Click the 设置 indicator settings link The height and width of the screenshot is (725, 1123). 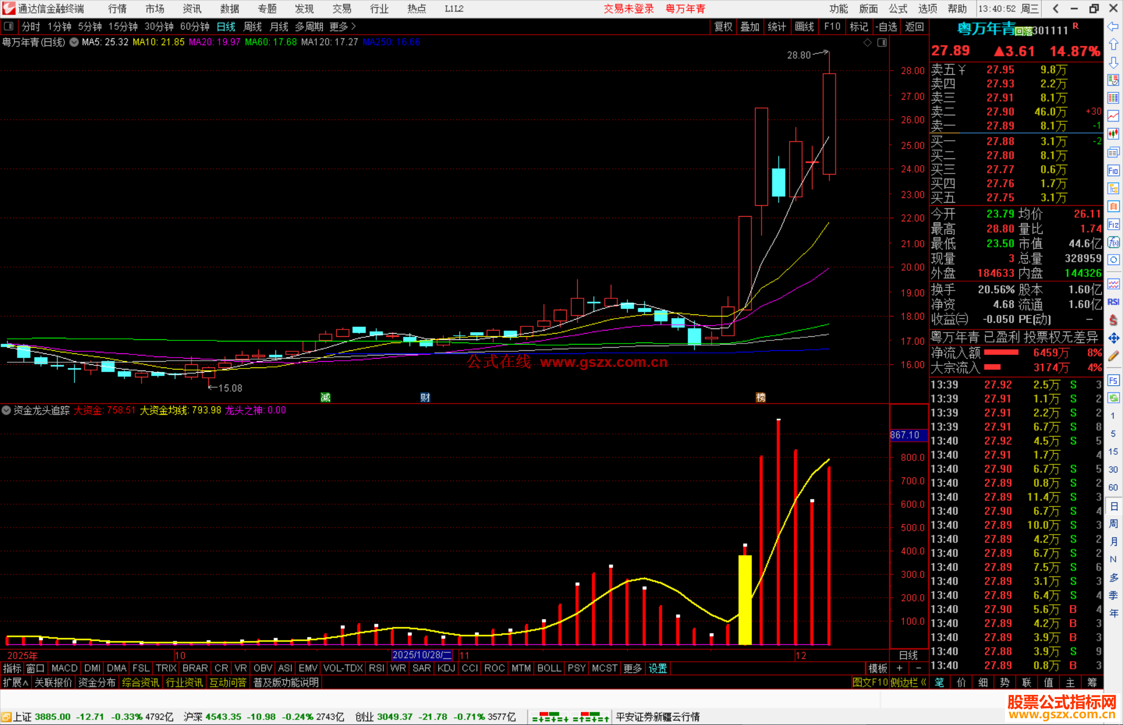click(657, 668)
